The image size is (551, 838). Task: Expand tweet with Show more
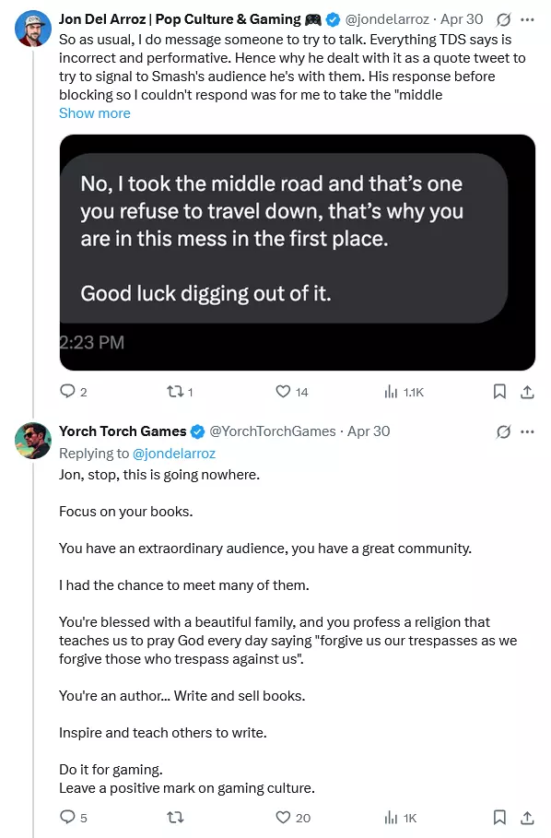pos(95,113)
